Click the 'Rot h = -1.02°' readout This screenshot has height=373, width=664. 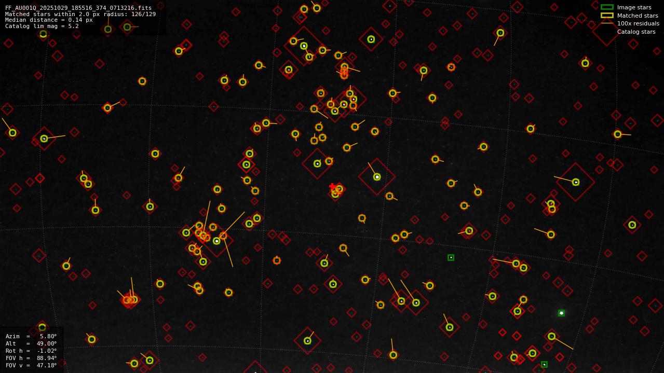pyautogui.click(x=31, y=351)
